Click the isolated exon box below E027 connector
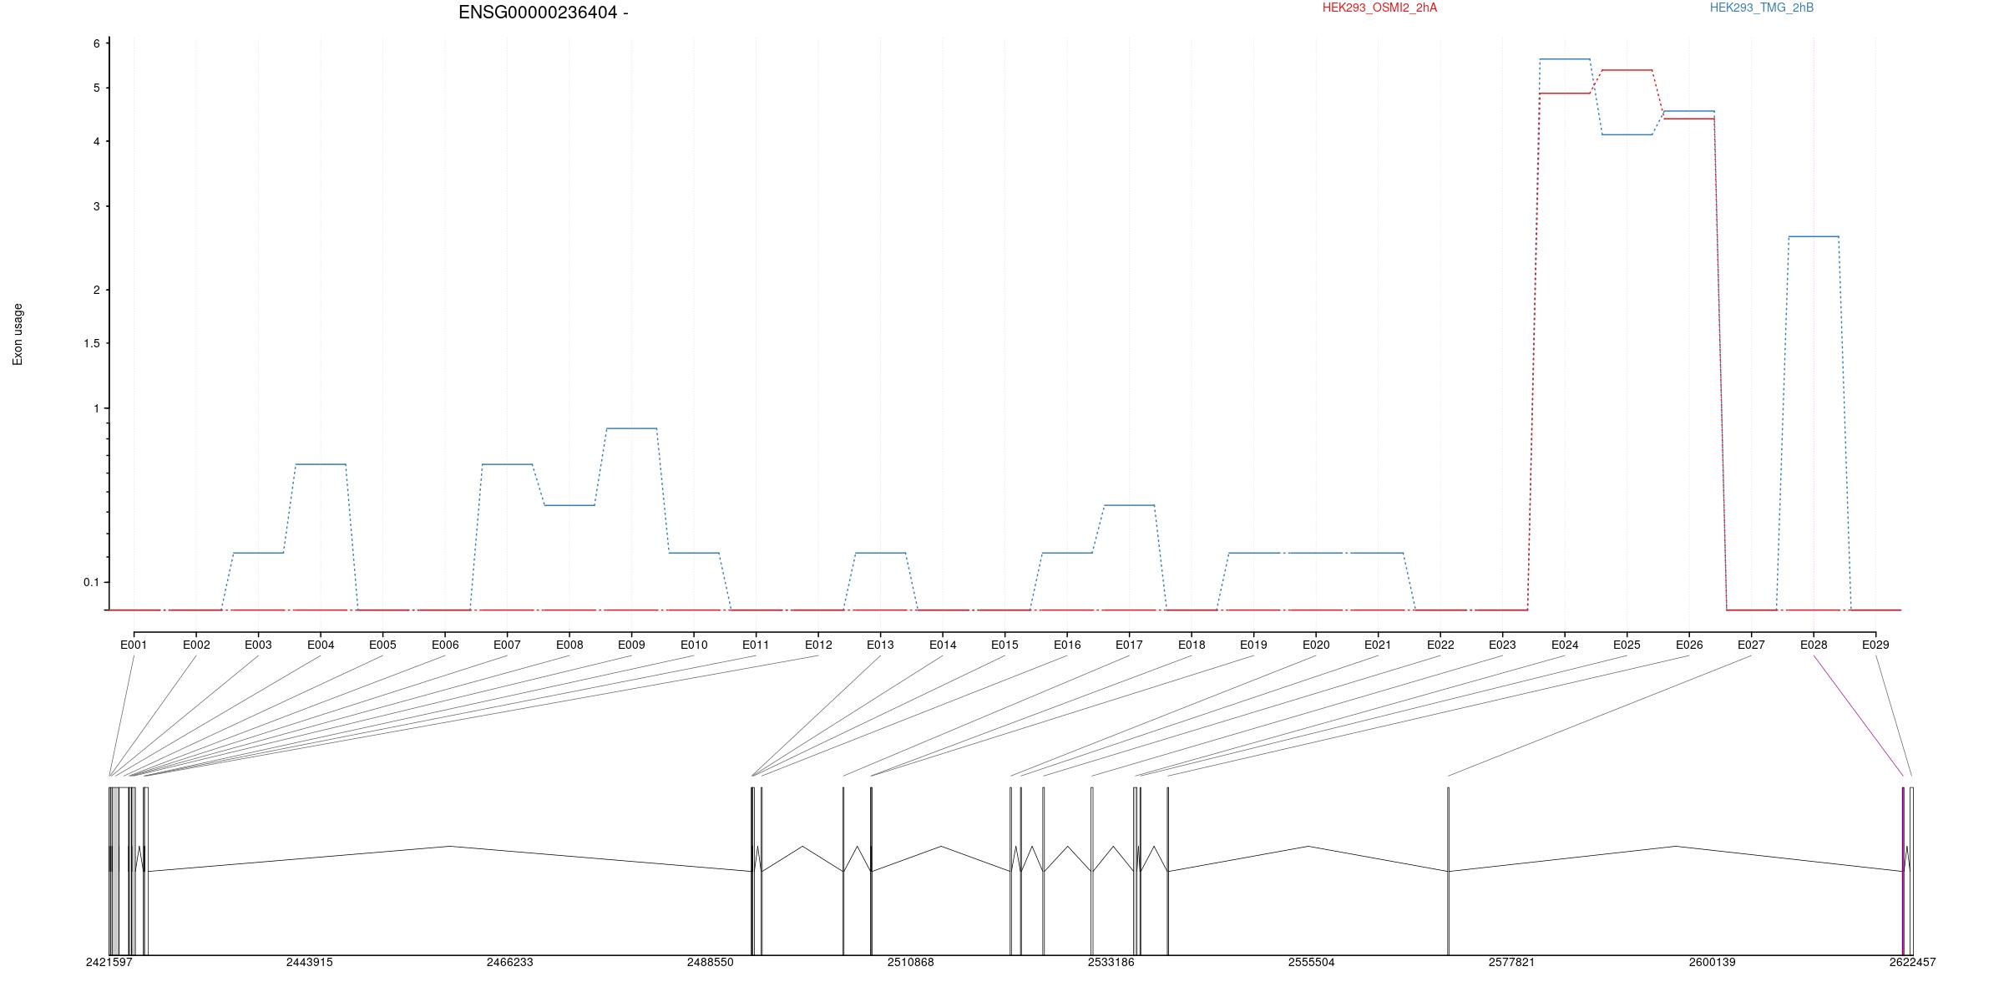 pos(1448,871)
